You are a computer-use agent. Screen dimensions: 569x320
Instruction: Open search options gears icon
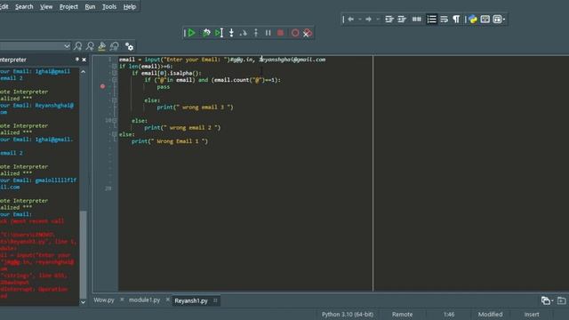(129, 46)
